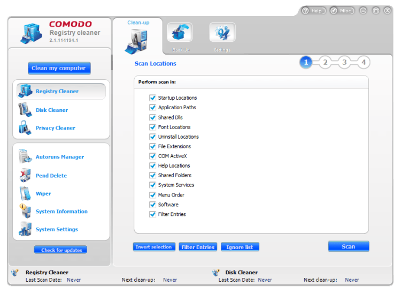Click the status bar Registry Cleaner icon
The image size is (401, 294).
(15, 273)
